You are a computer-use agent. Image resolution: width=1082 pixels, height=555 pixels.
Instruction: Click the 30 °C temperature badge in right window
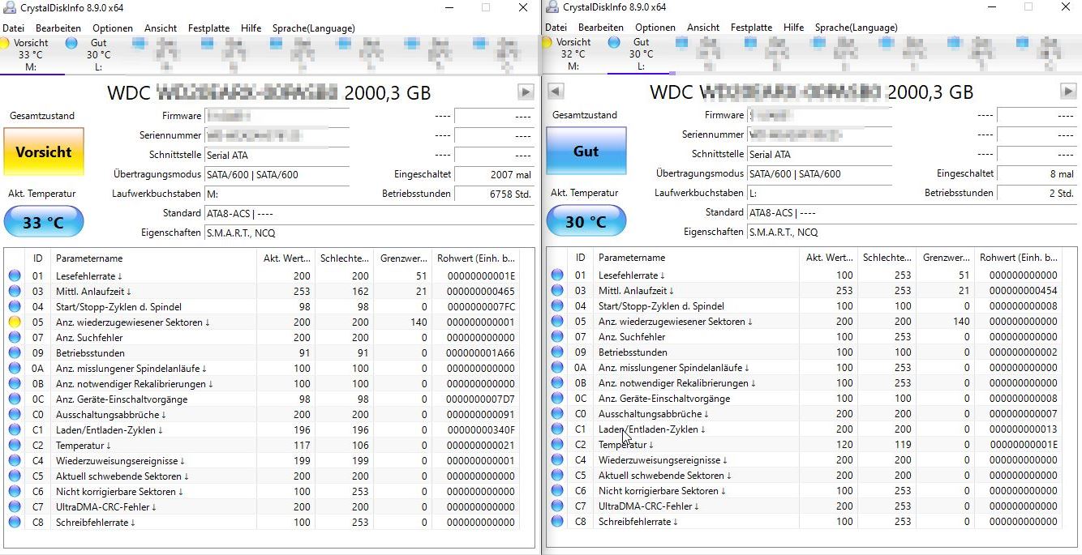(586, 220)
